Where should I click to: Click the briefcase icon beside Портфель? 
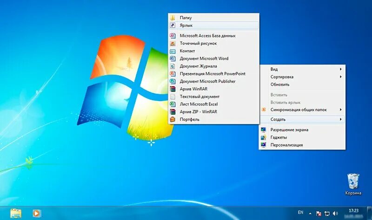173,119
